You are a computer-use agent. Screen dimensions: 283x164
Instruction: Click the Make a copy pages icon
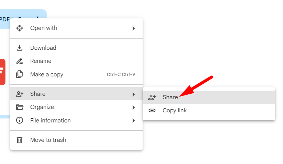pyautogui.click(x=20, y=75)
